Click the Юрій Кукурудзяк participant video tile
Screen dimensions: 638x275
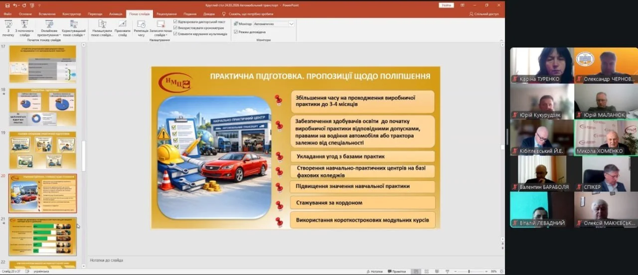pyautogui.click(x=542, y=101)
